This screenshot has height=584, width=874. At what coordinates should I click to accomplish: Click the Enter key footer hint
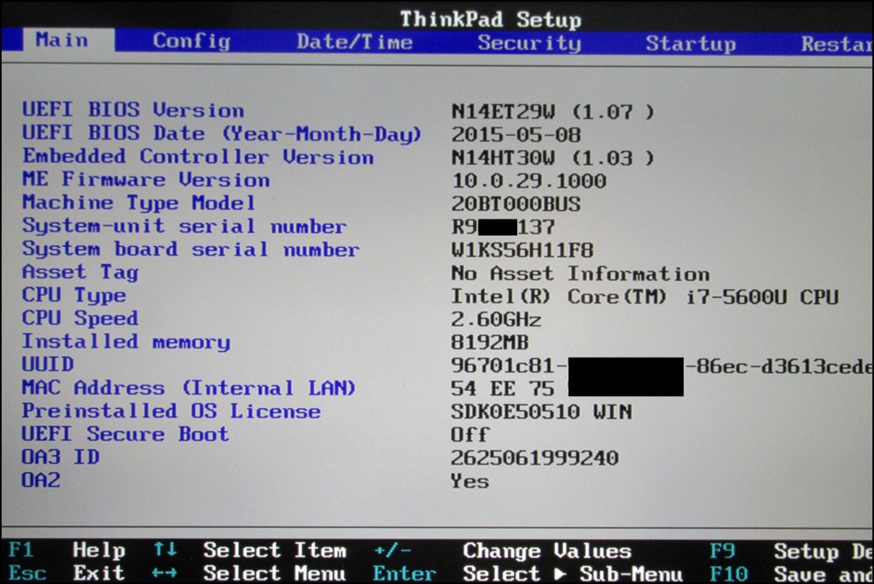[x=405, y=574]
